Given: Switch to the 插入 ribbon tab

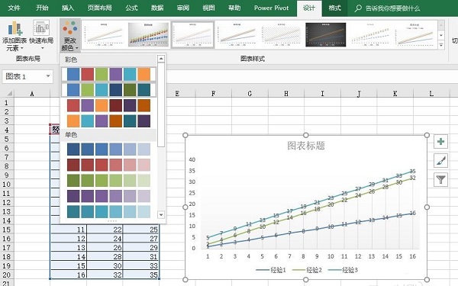Looking at the screenshot, I should click(68, 8).
